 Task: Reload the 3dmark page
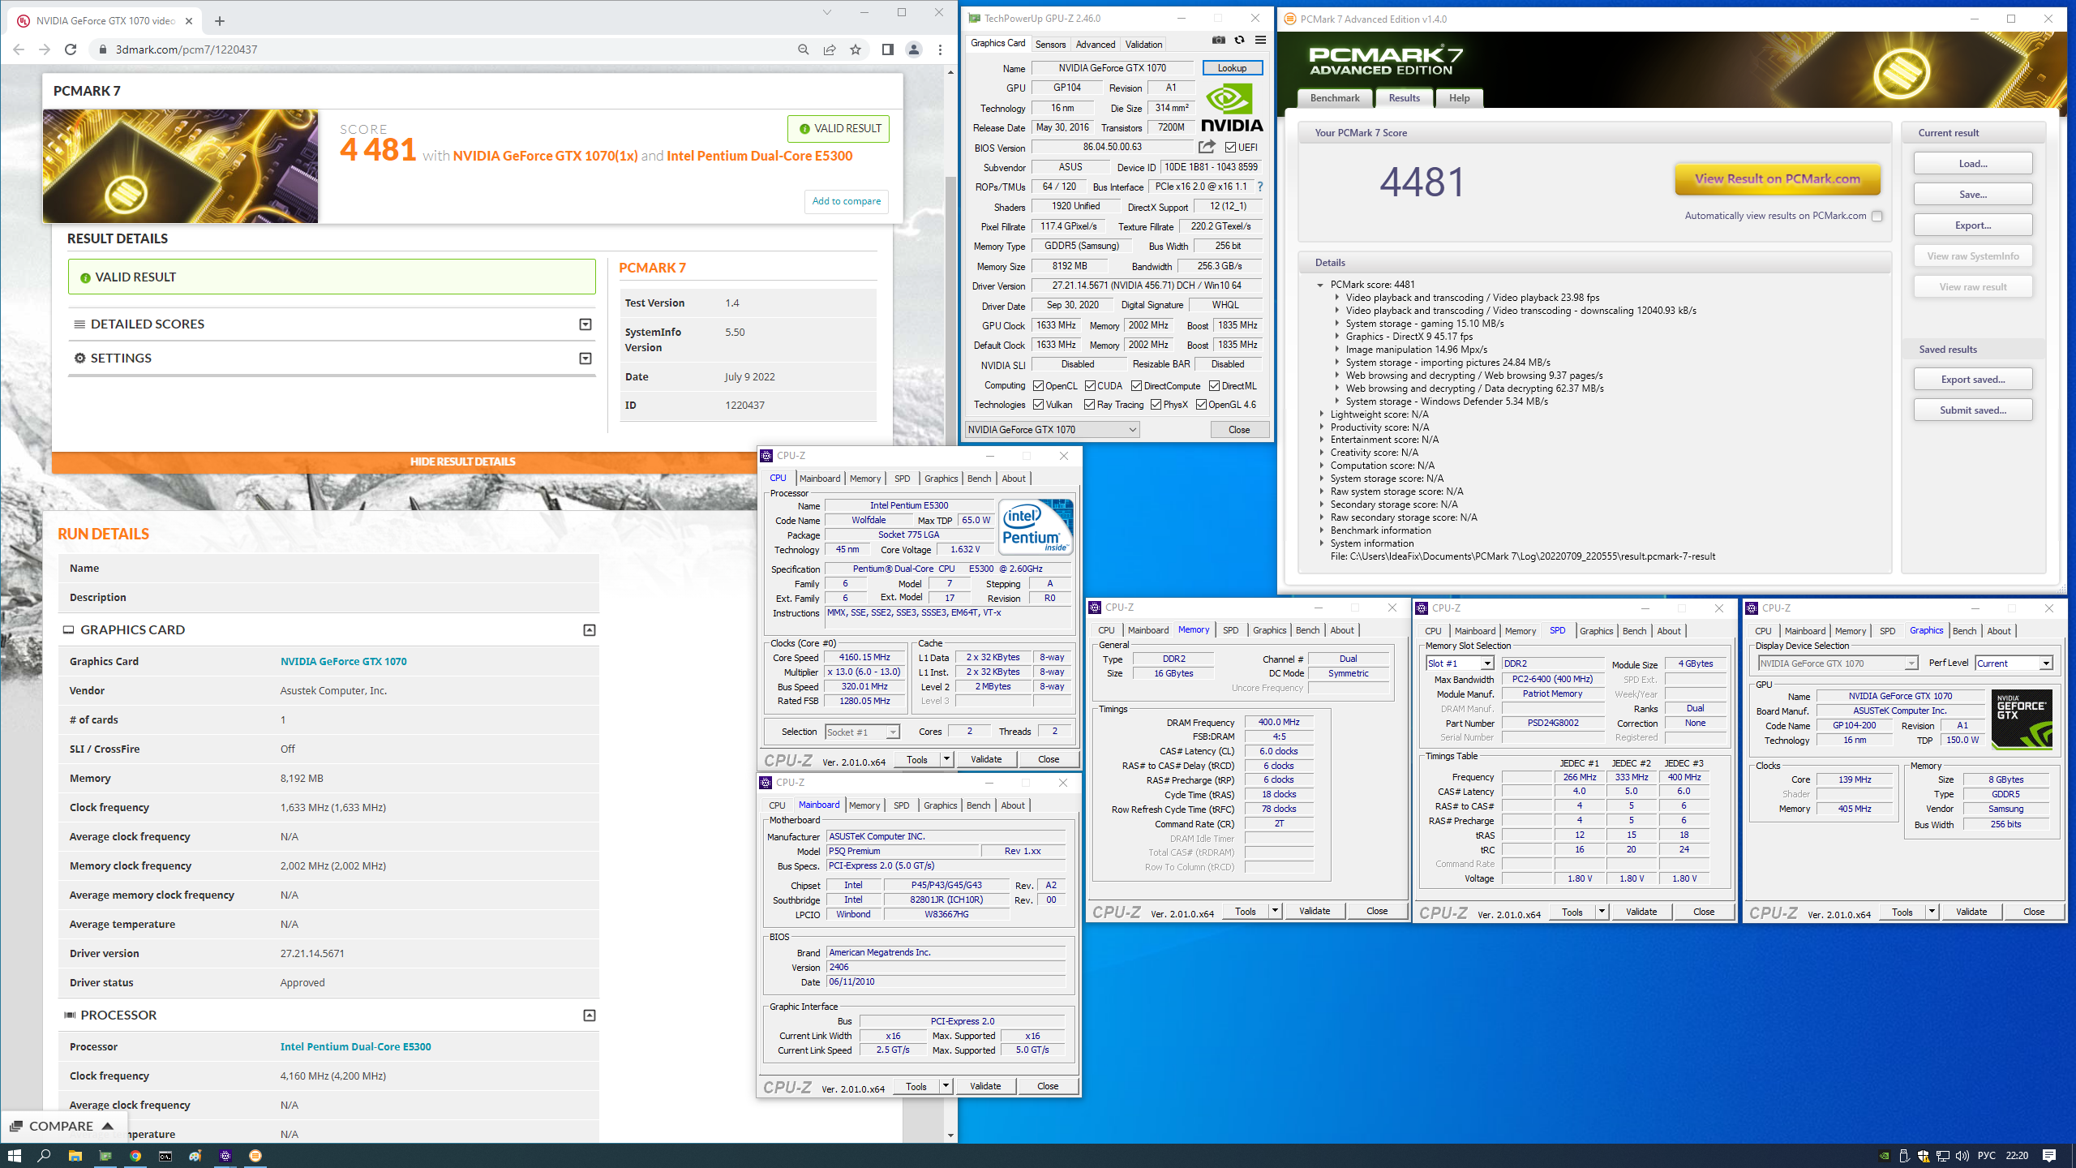pyautogui.click(x=71, y=49)
